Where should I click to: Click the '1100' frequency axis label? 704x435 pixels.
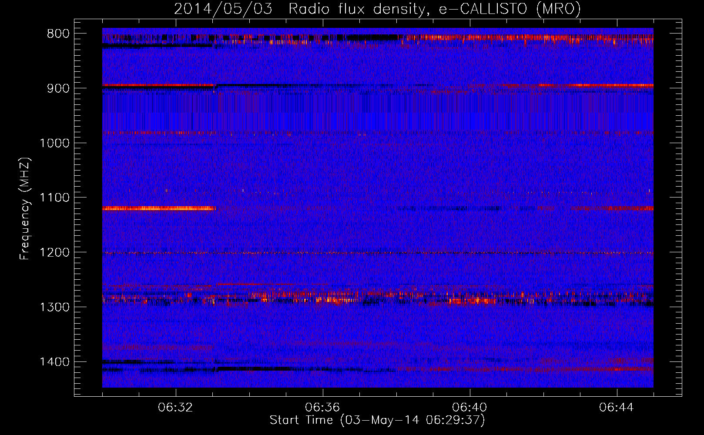pos(54,198)
